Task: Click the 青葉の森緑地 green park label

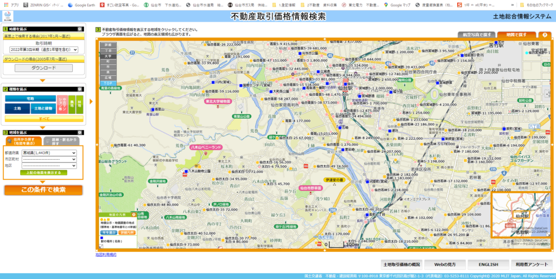Action: (110, 88)
